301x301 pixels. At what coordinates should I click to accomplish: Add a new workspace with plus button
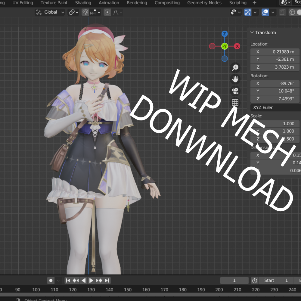255,3
